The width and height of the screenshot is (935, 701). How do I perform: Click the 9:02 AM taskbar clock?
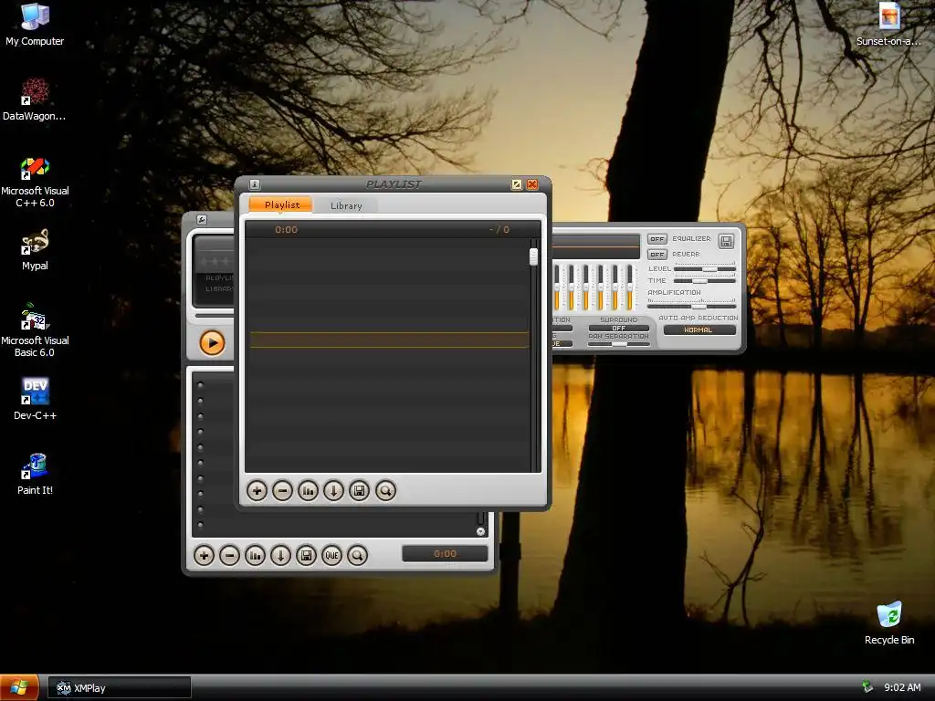pos(901,687)
